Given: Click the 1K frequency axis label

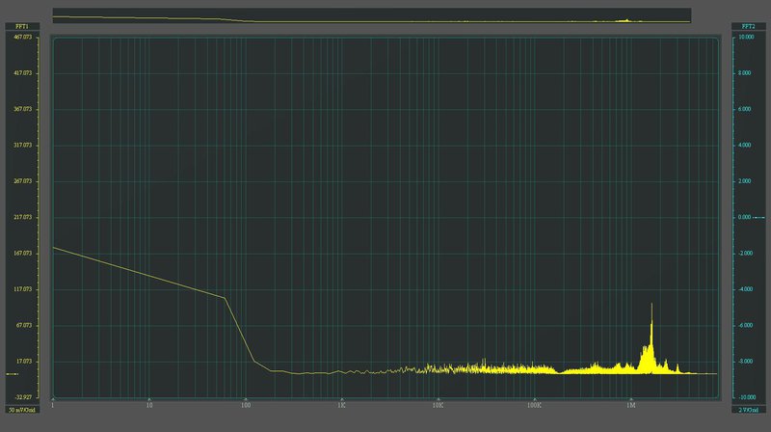Looking at the screenshot, I should pyautogui.click(x=342, y=405).
